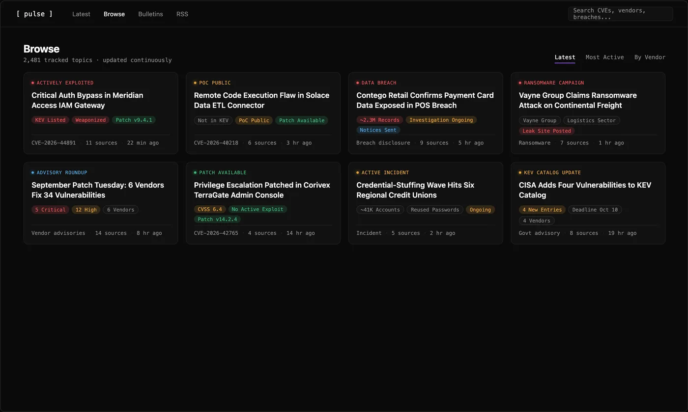
Task: Click CVE-2026-40218 identifier text
Action: coord(216,143)
